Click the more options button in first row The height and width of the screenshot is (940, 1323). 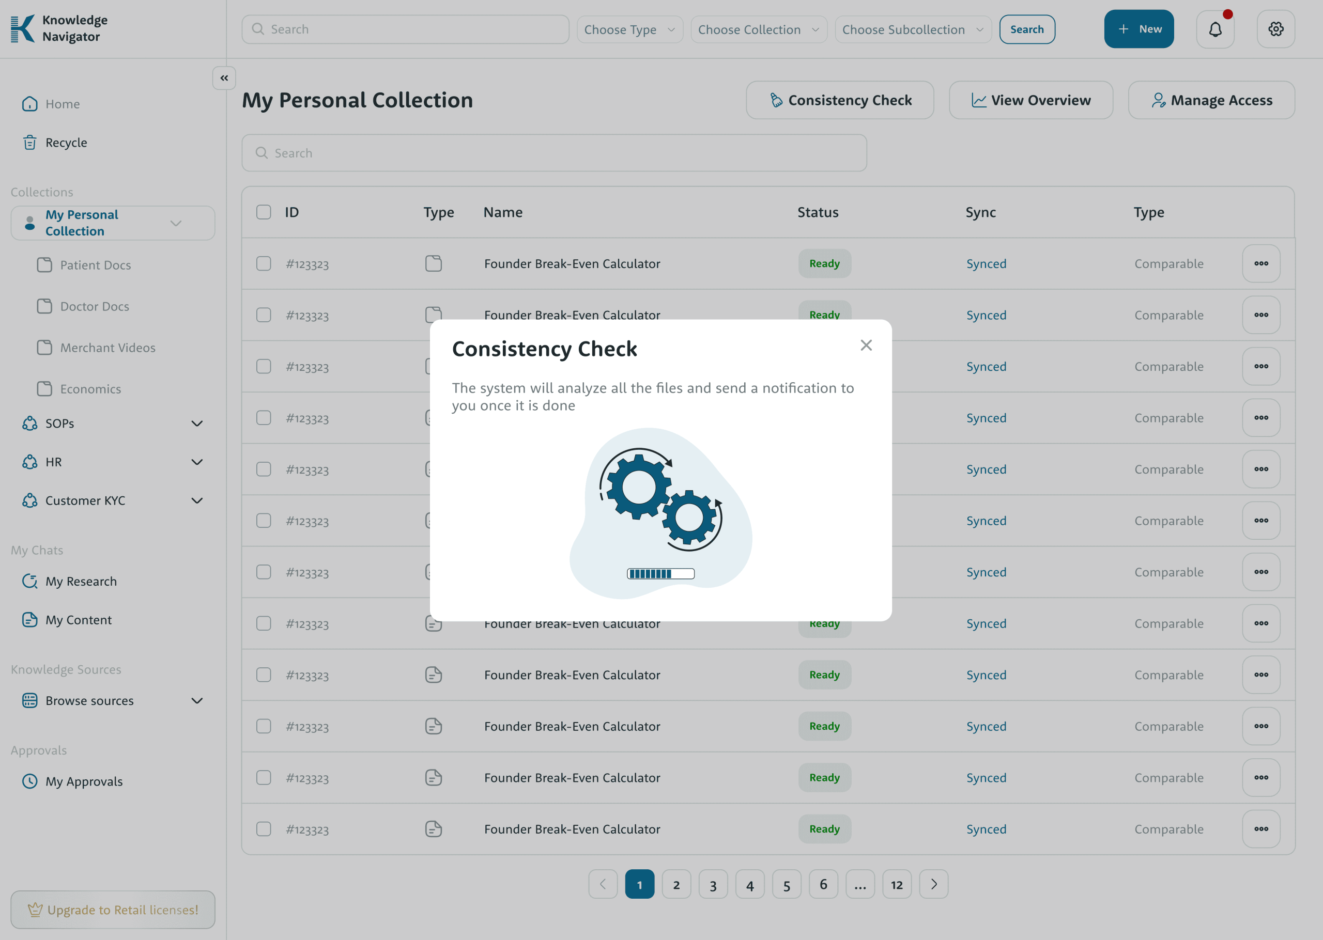(1260, 263)
